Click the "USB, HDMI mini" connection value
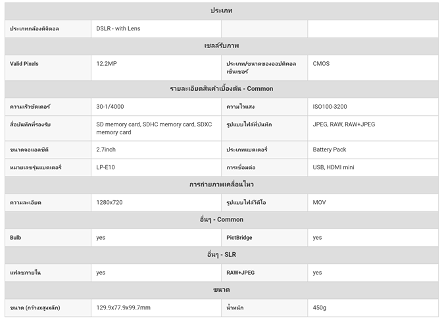Viewport: 442px width, 324px height. (x=333, y=167)
